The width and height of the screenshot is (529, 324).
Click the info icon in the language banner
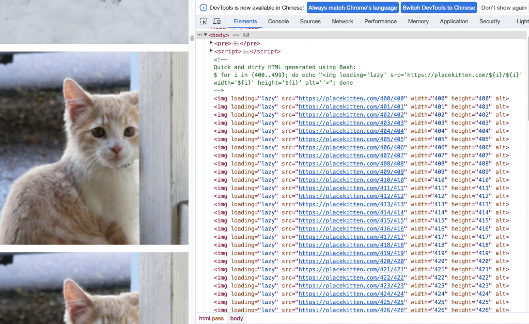203,7
